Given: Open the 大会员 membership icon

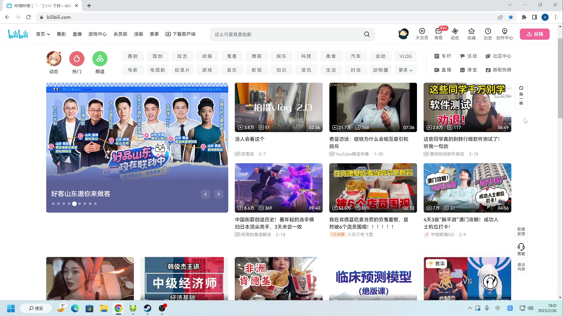Looking at the screenshot, I should [422, 31].
